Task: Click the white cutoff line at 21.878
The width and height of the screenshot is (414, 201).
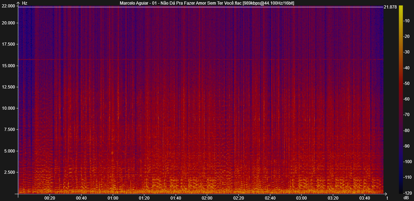Action: pyautogui.click(x=201, y=7)
